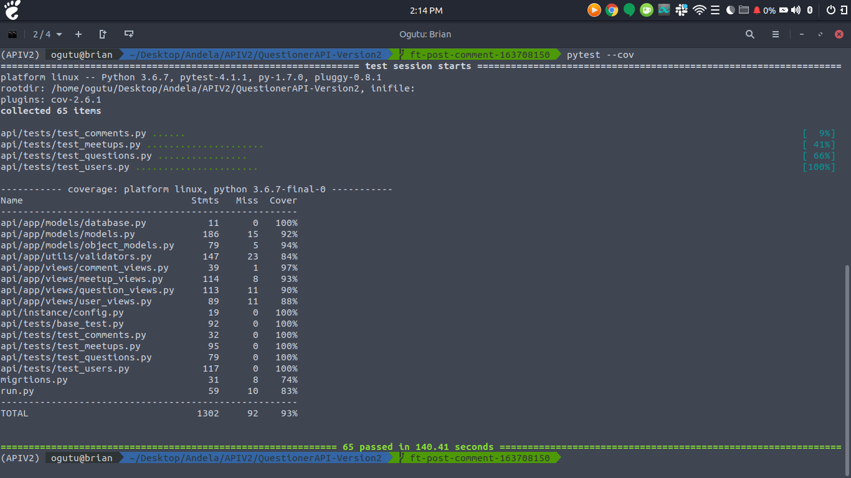851x478 pixels.
Task: Click the 93% total cover value
Action: 289,413
